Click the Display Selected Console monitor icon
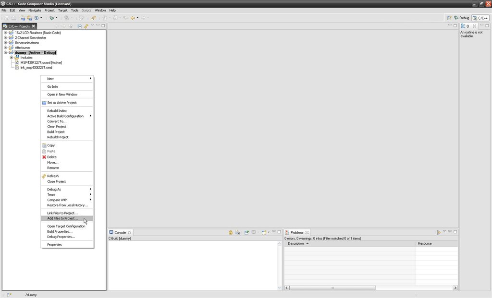Image resolution: width=492 pixels, height=298 pixels. tap(254, 232)
